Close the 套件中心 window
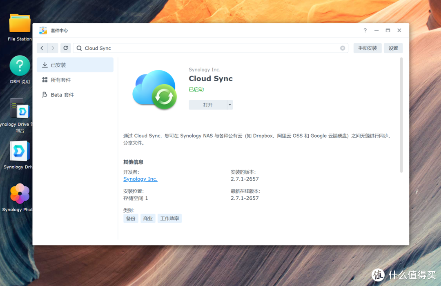This screenshot has height=286, width=441. [399, 30]
